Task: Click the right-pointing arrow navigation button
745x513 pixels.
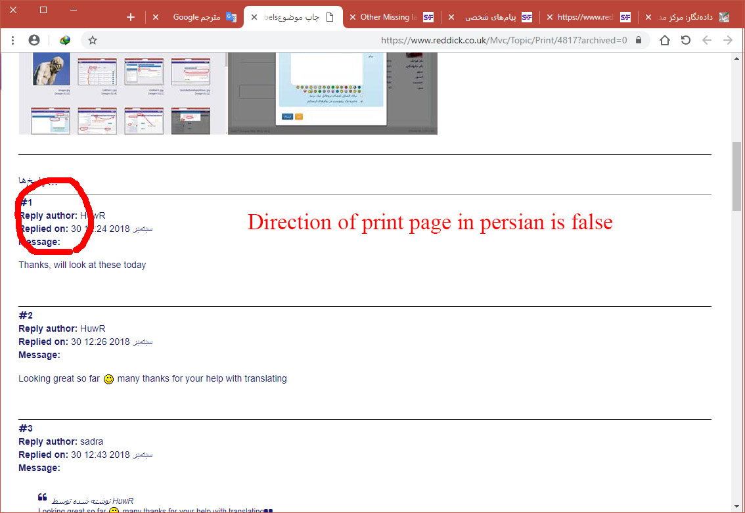Action: pos(728,40)
